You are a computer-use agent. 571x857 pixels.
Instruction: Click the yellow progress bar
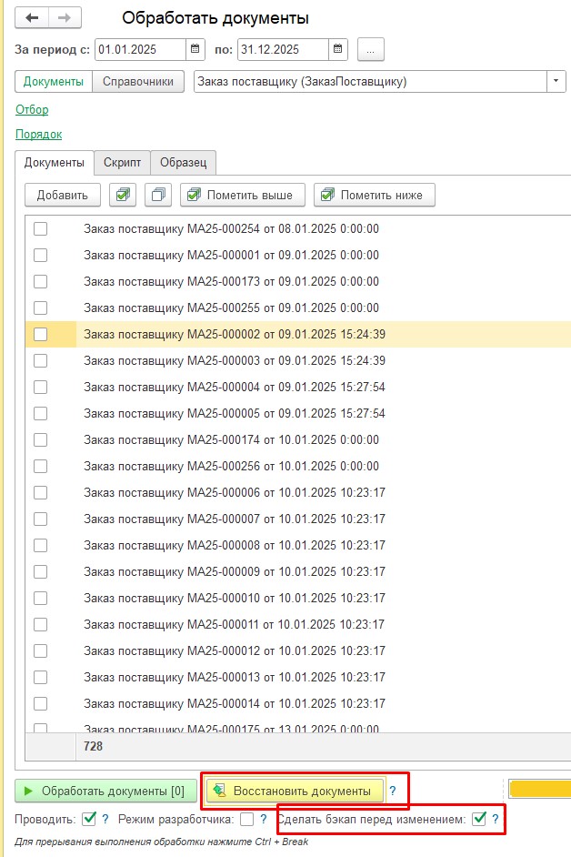point(540,789)
